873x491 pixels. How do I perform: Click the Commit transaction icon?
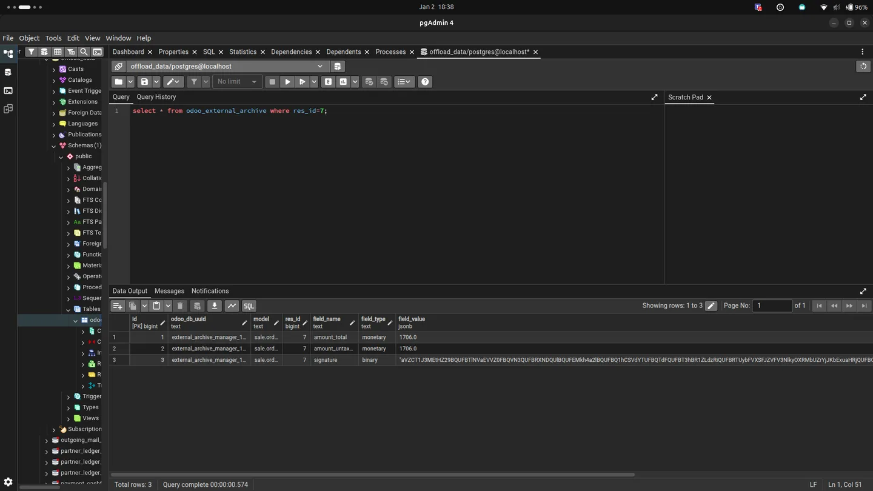click(369, 82)
